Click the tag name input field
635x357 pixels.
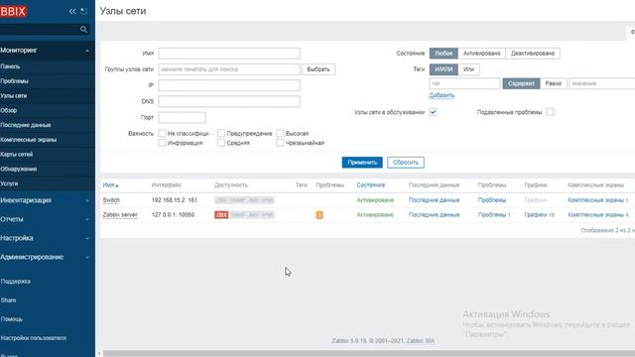464,83
